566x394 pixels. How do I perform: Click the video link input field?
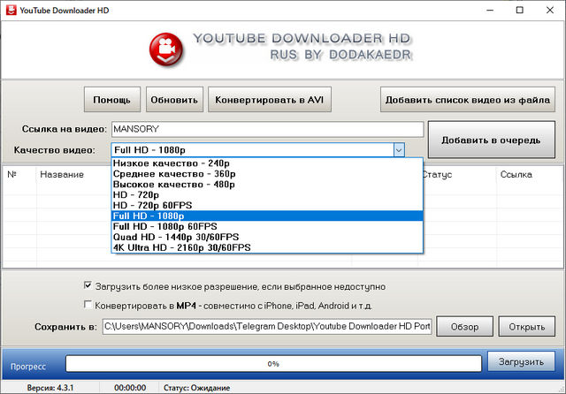[x=267, y=129]
